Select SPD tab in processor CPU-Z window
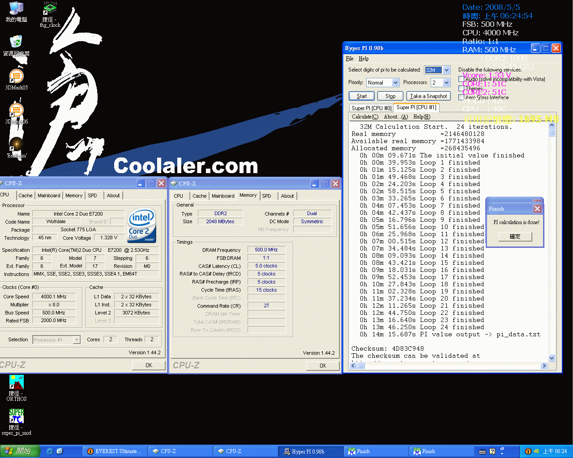Viewport: 573px width, 458px height. point(92,195)
